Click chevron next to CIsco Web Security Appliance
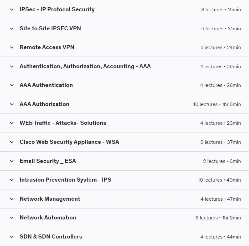 12,142
